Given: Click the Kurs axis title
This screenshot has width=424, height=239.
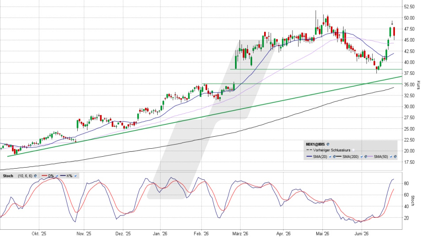Looking at the screenshot, I should coord(419,85).
